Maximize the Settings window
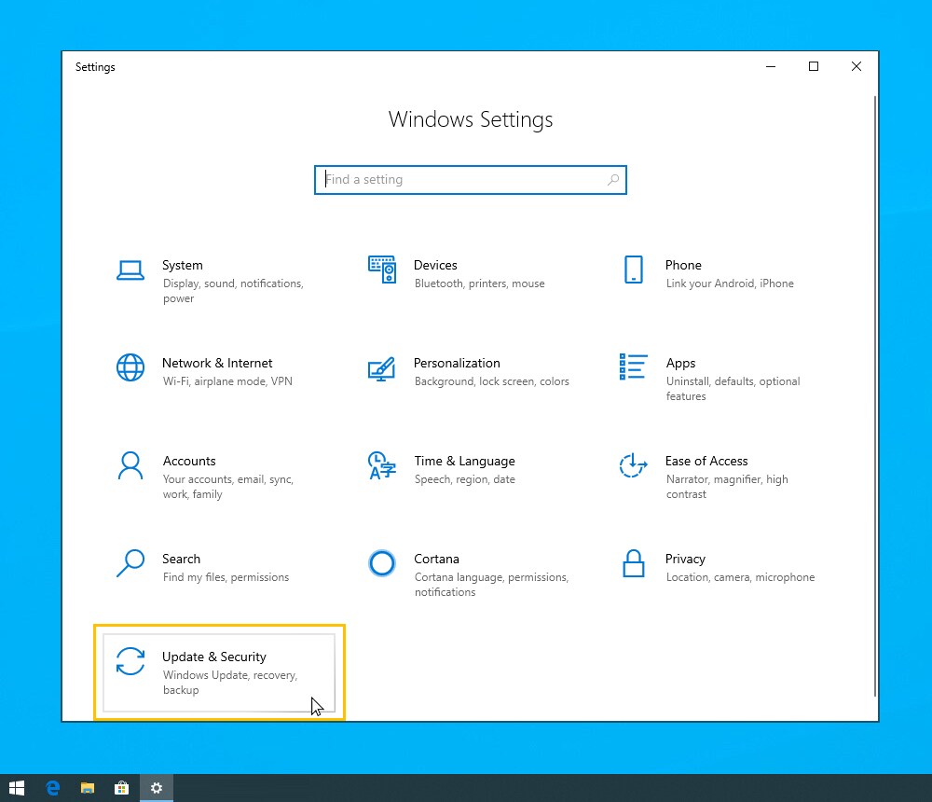This screenshot has height=802, width=932. click(x=813, y=66)
